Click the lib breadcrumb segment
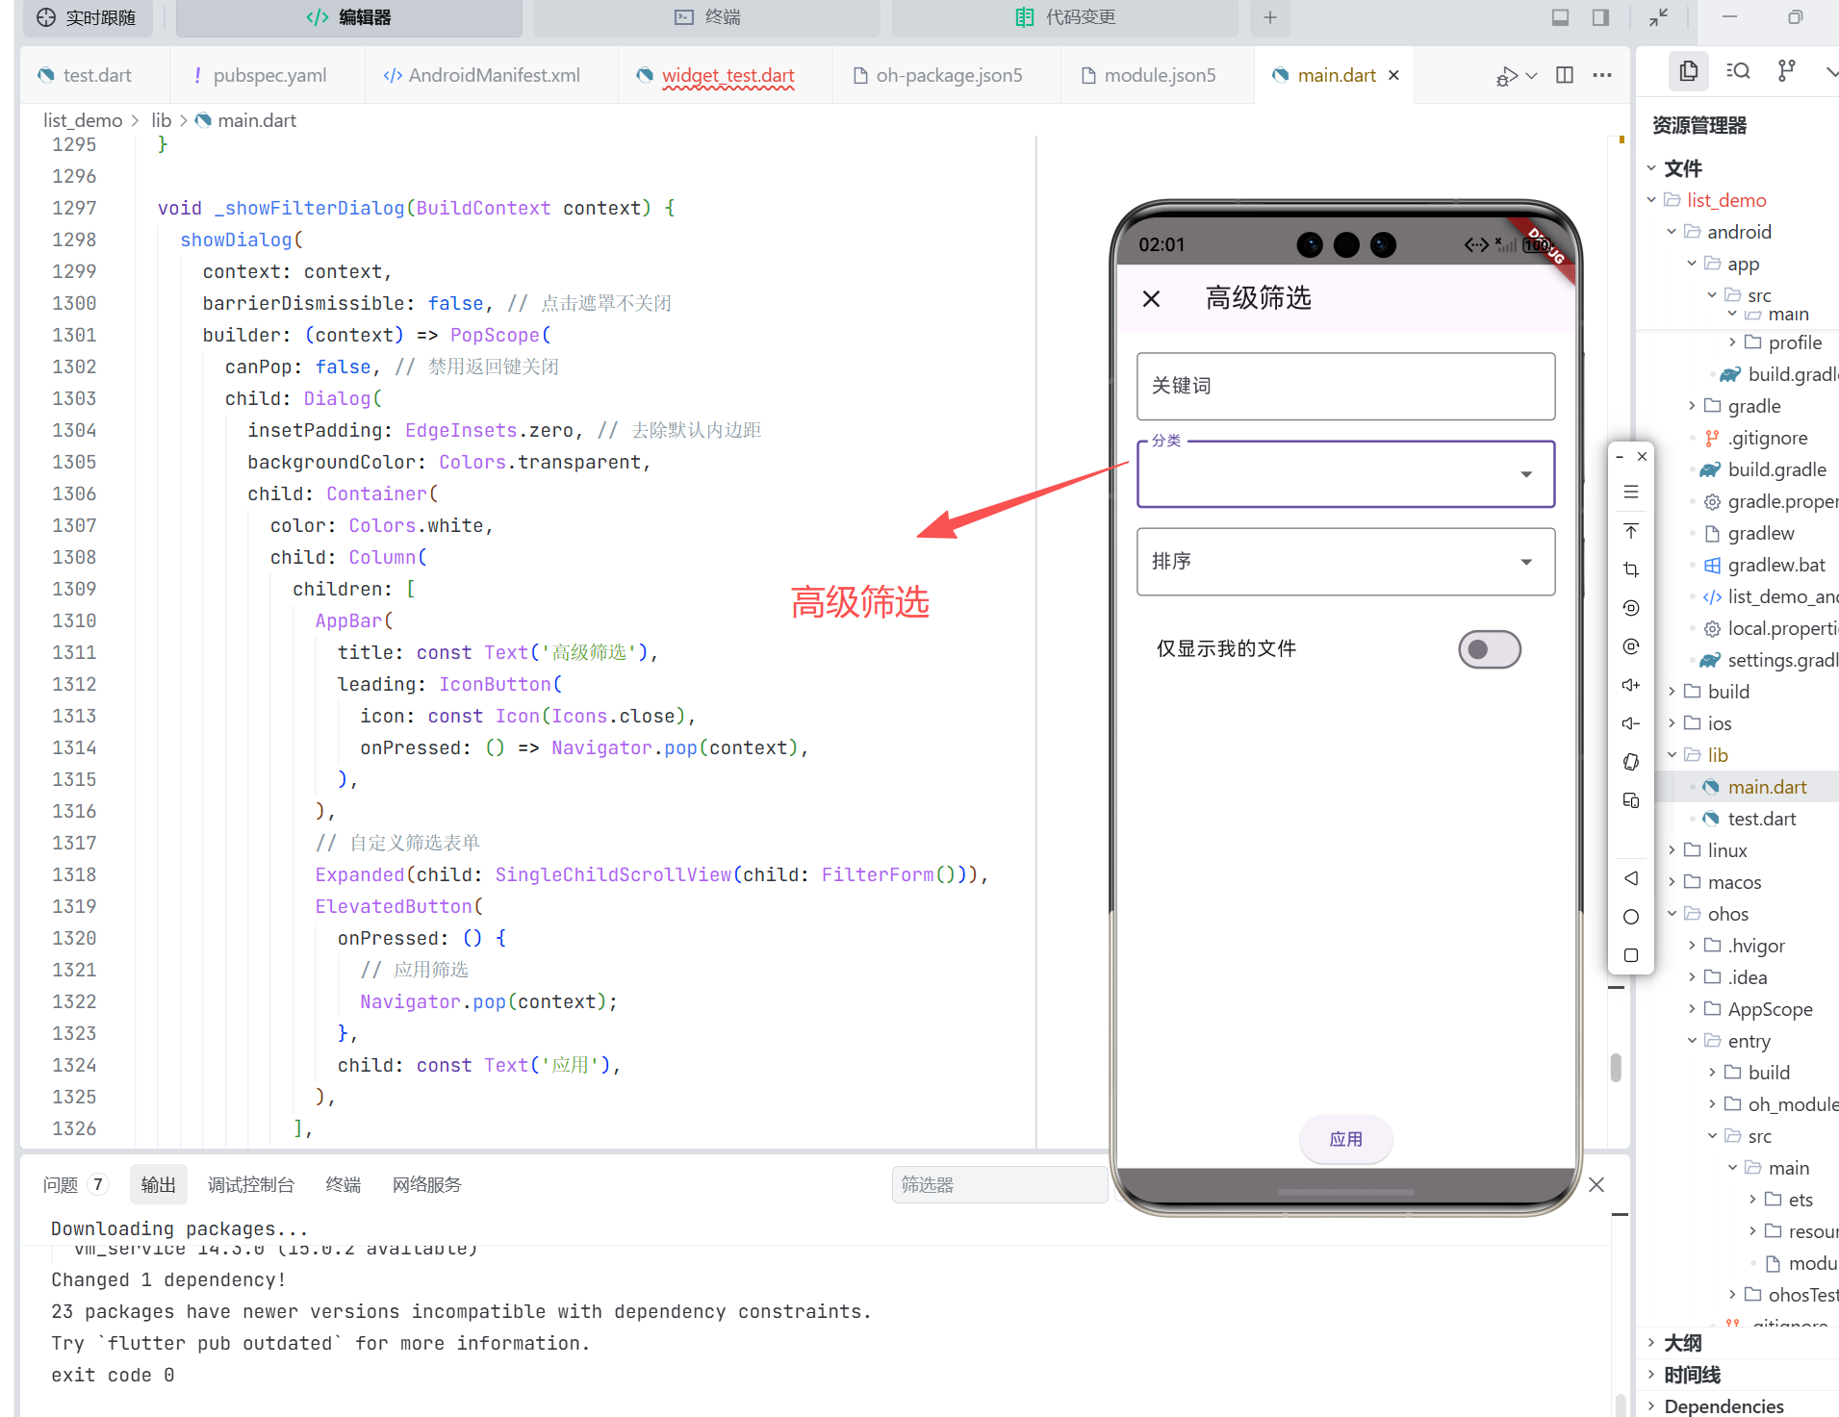 [162, 120]
